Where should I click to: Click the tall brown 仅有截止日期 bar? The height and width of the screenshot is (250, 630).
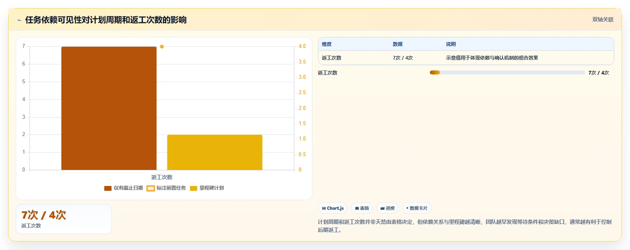pyautogui.click(x=109, y=108)
